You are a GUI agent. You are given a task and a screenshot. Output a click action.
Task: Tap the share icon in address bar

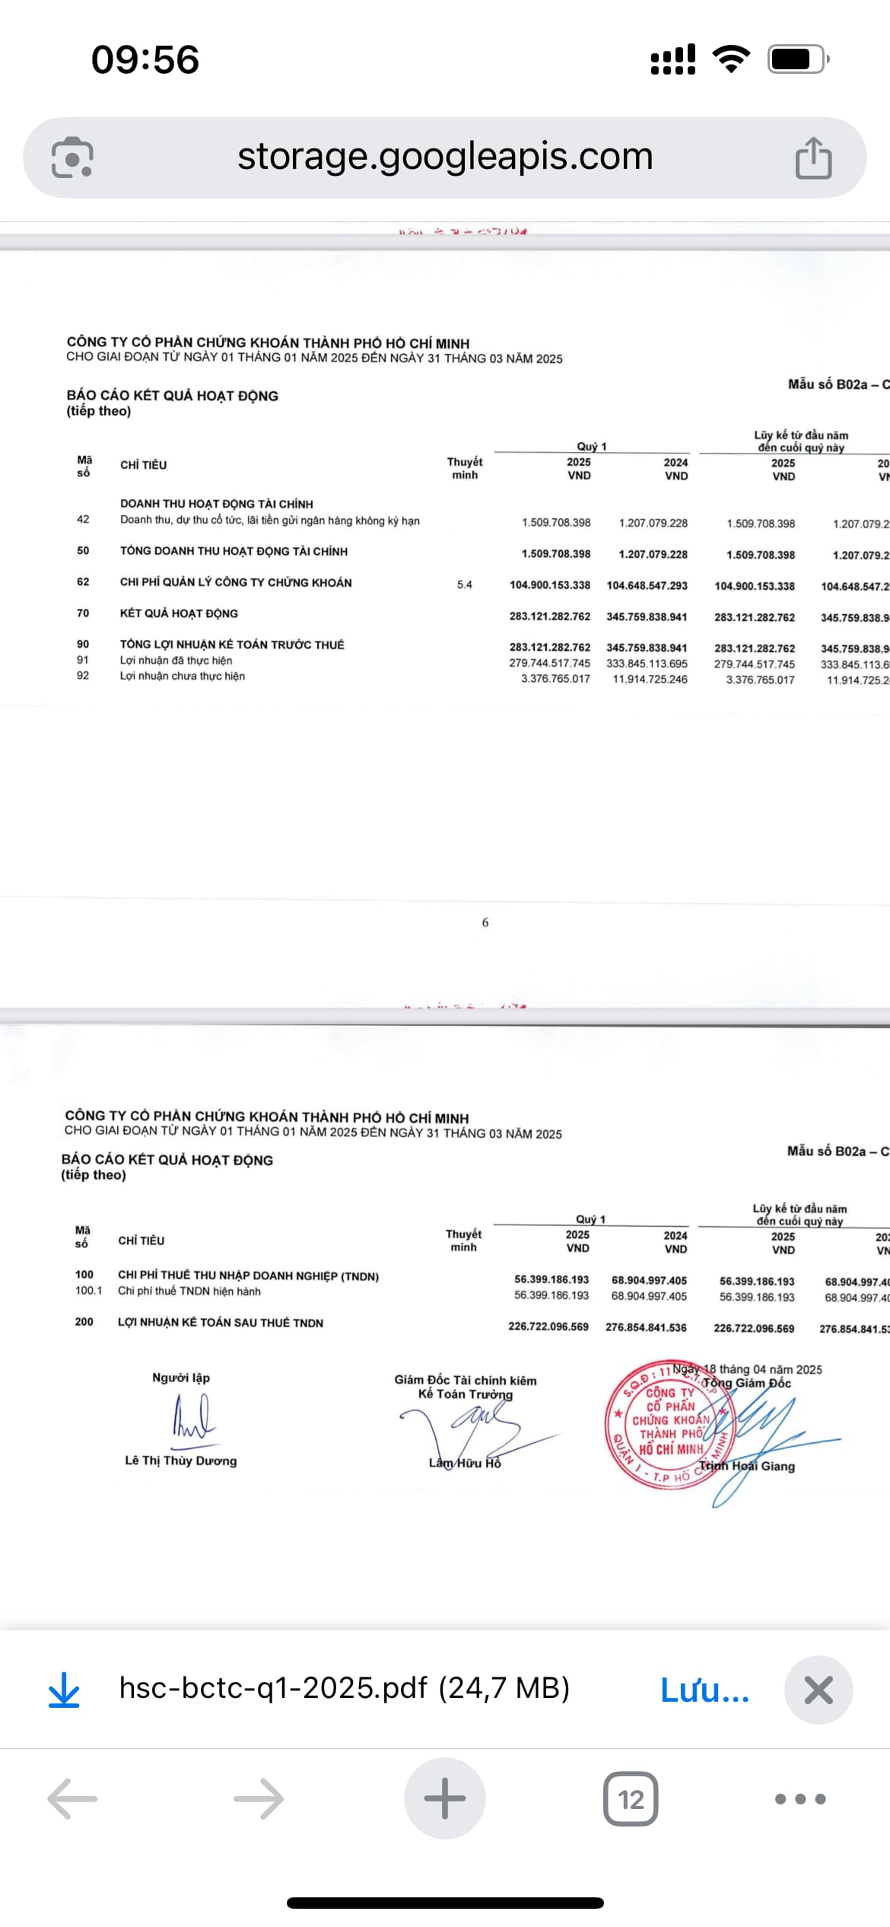pos(813,158)
